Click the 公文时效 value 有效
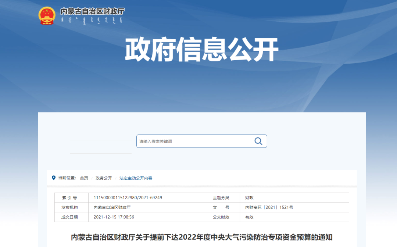397x247 pixels. (x=248, y=217)
